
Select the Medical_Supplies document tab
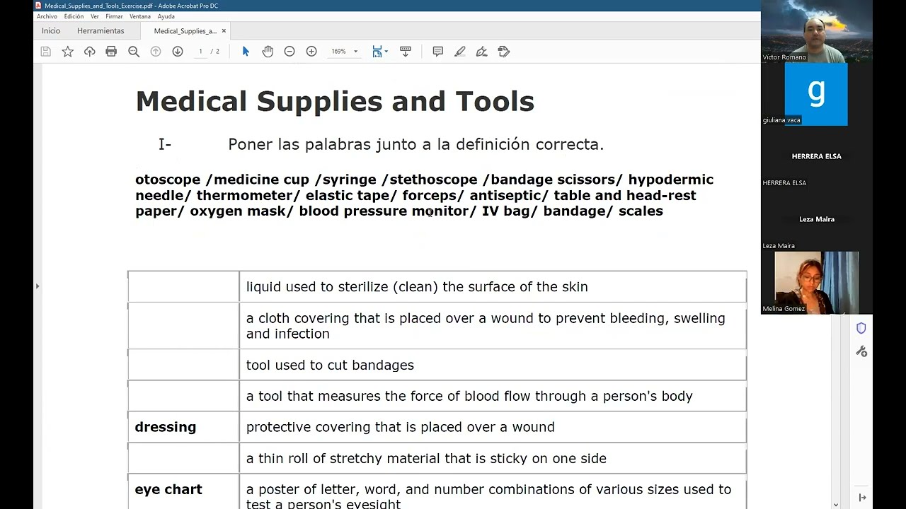pyautogui.click(x=185, y=31)
